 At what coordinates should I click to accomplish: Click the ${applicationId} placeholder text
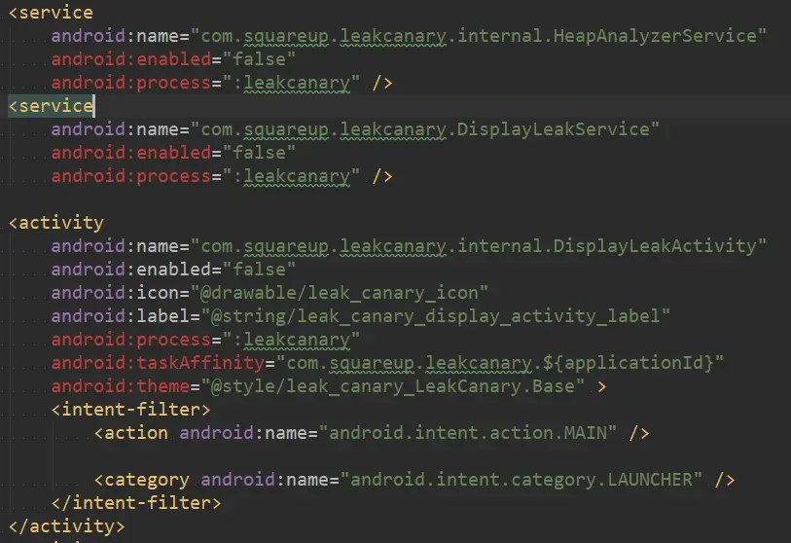coord(629,363)
